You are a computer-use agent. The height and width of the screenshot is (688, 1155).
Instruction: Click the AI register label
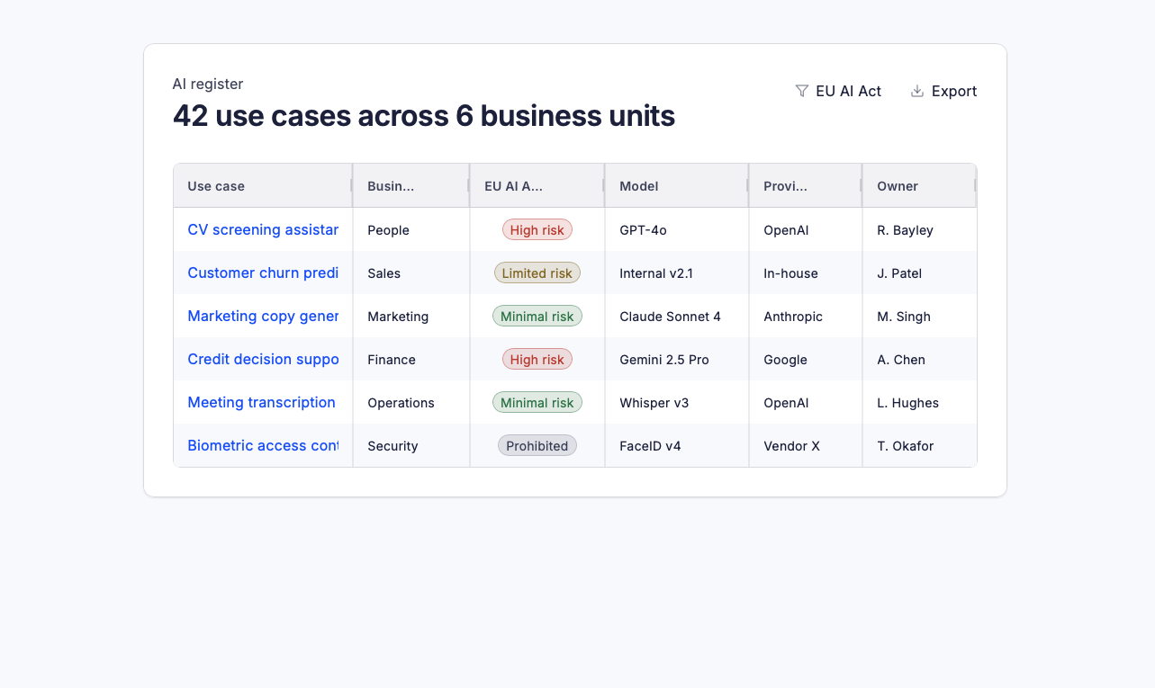click(x=208, y=84)
